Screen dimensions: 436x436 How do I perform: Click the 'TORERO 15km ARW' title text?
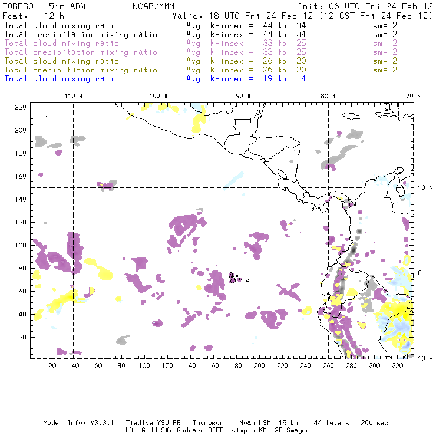44,6
